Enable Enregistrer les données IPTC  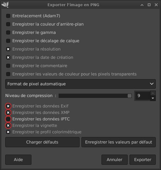(8, 119)
